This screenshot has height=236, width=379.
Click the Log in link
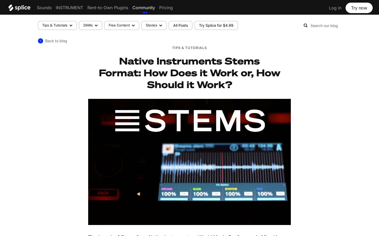pos(335,8)
